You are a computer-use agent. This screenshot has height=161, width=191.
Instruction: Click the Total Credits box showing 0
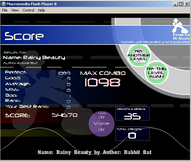(133, 134)
